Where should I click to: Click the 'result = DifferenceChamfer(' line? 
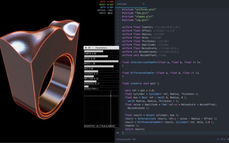click(169, 122)
